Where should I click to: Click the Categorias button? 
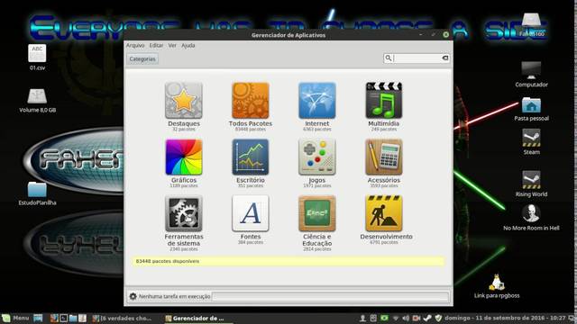(142, 58)
